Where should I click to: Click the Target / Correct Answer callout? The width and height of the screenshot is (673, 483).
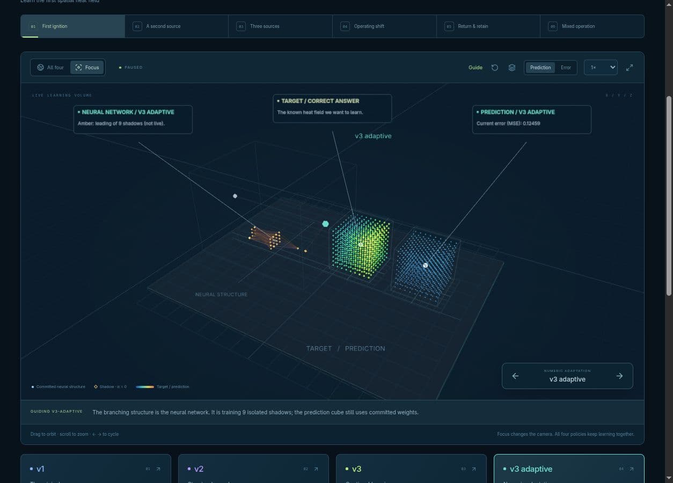332,108
